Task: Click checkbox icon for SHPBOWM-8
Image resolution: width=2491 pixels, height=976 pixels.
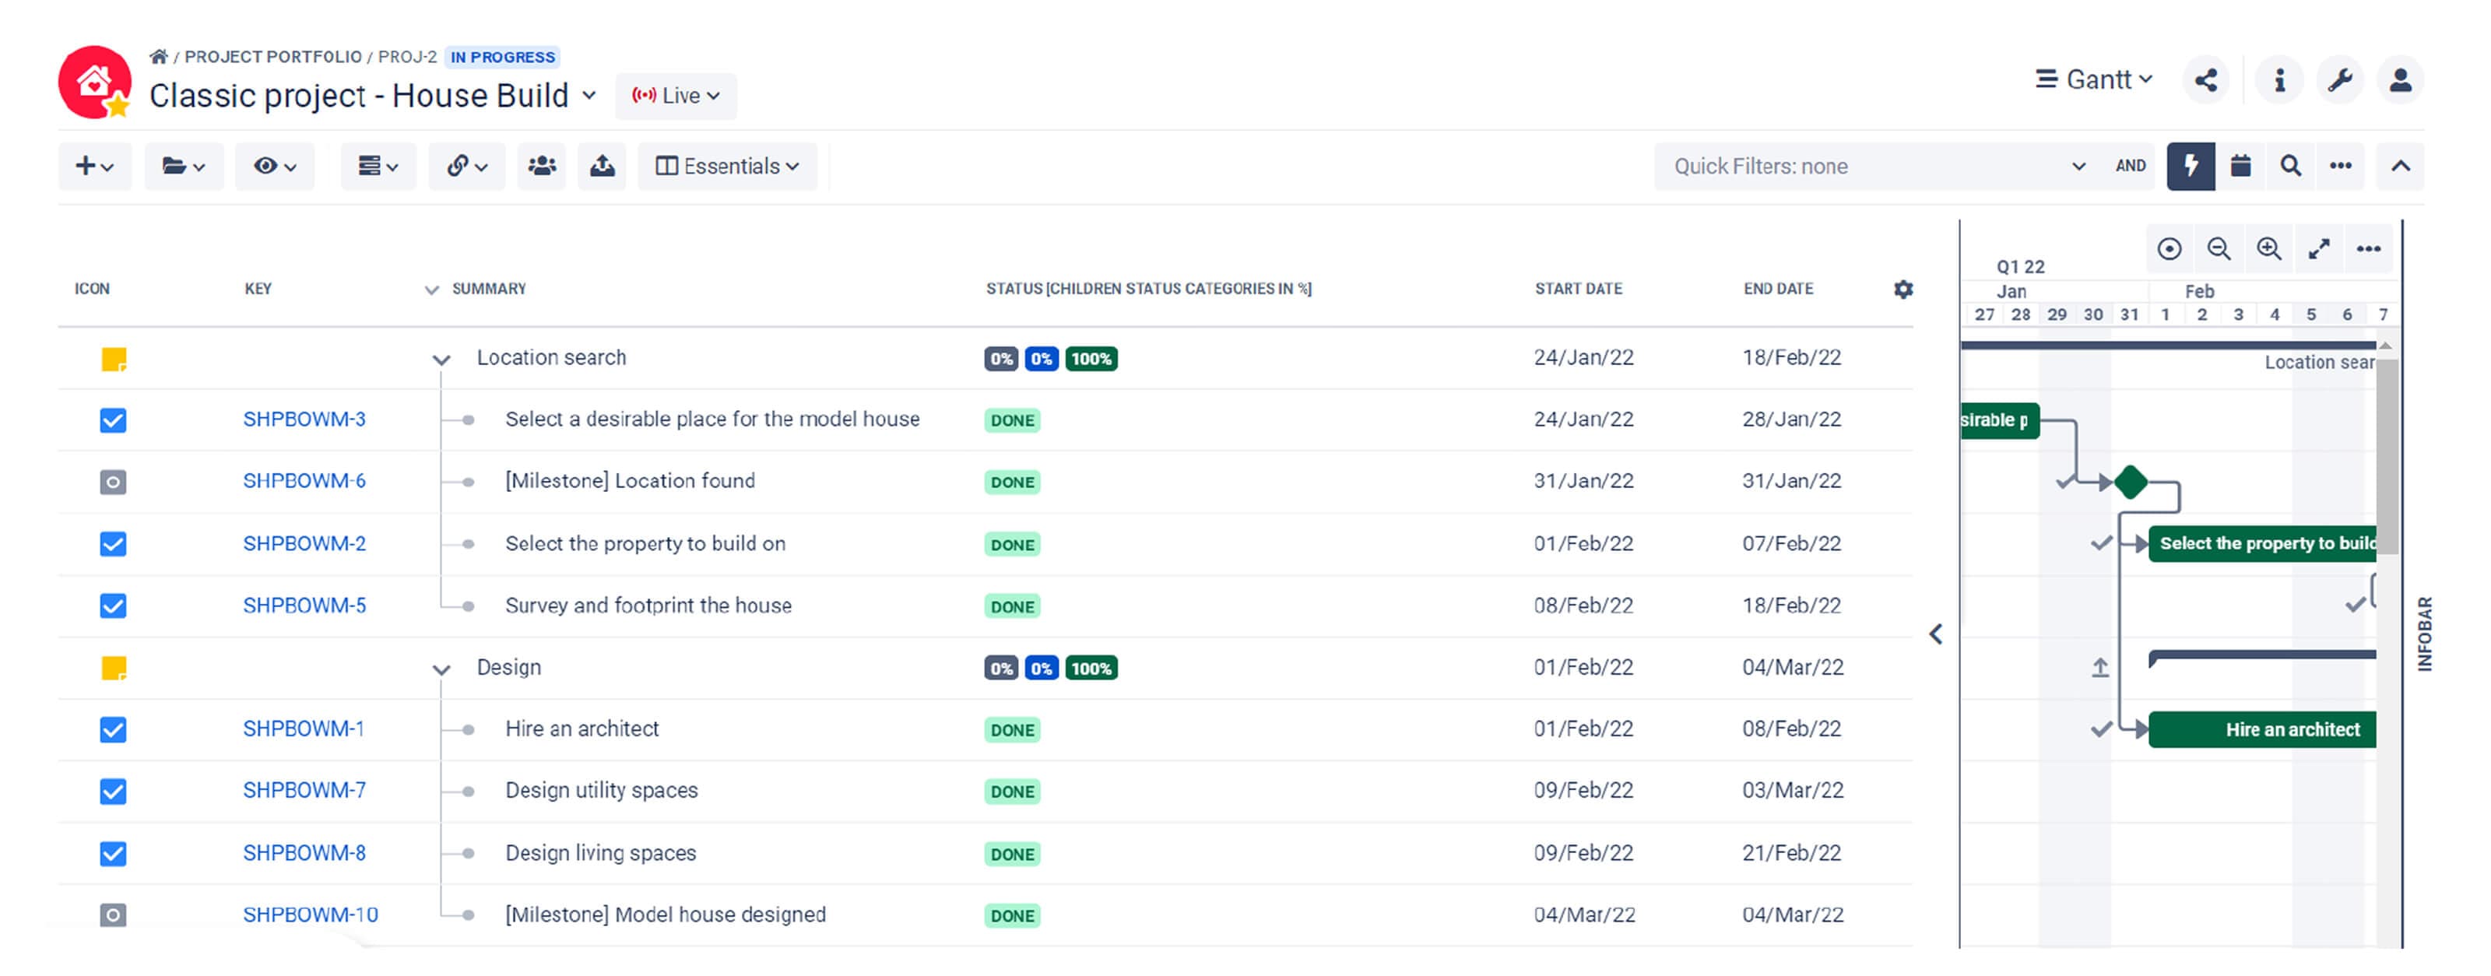Action: pyautogui.click(x=113, y=854)
